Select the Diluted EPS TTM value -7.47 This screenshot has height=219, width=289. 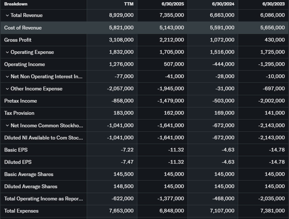tap(127, 162)
